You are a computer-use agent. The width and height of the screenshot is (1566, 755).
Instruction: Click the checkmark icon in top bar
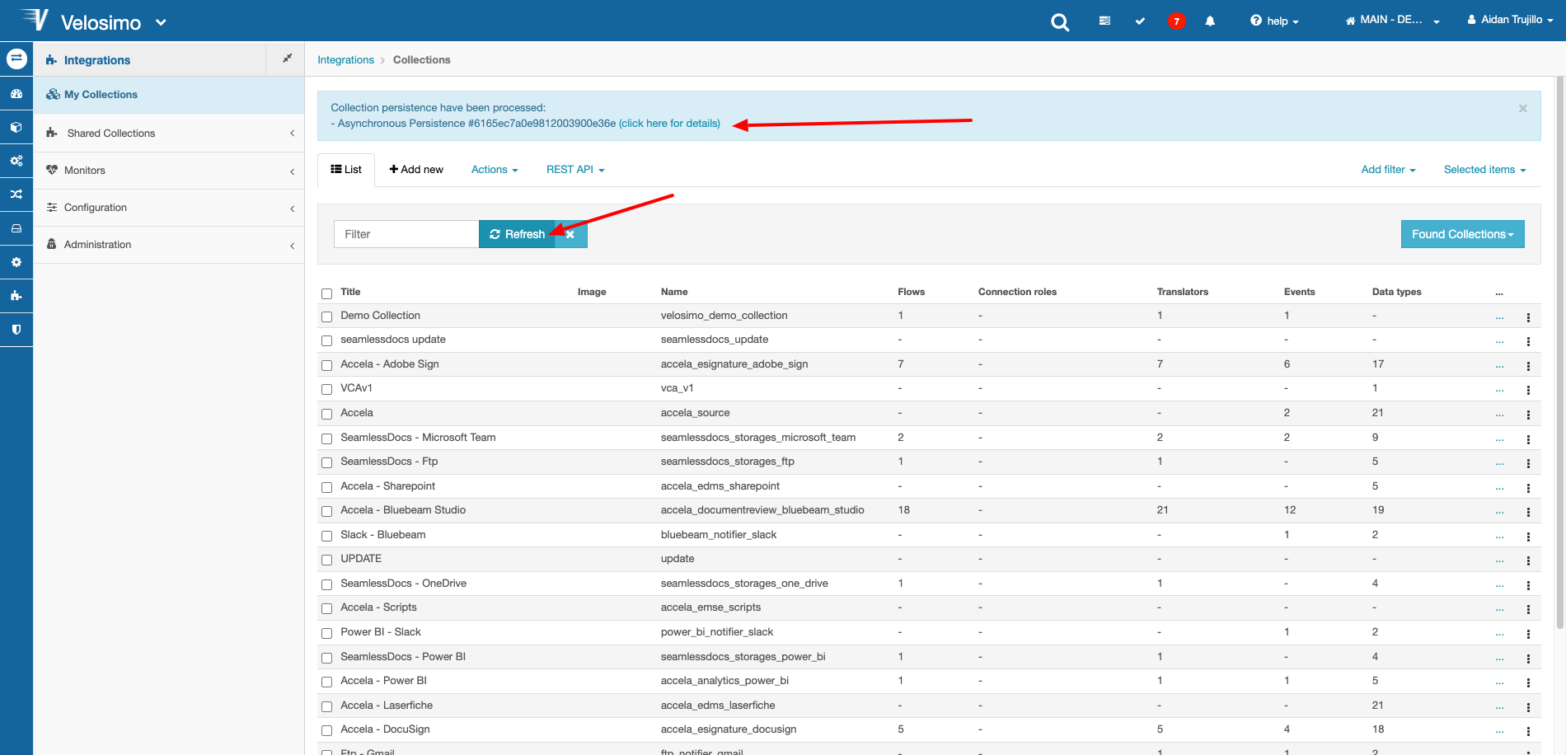point(1140,21)
